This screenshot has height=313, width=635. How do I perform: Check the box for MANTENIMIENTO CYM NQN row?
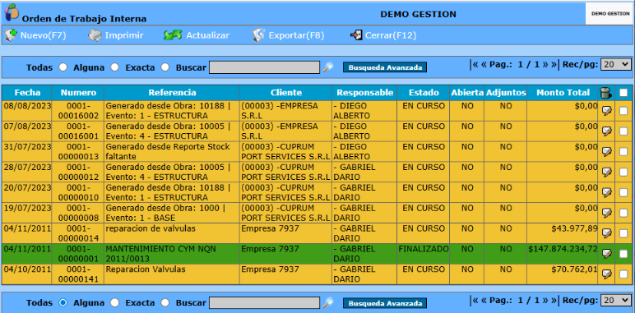623,254
